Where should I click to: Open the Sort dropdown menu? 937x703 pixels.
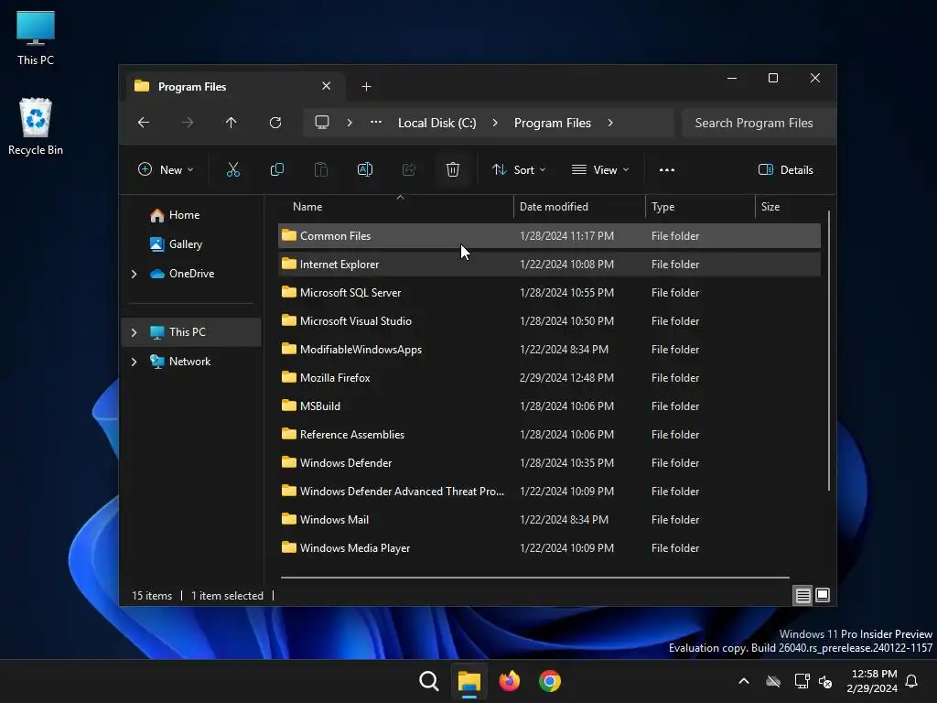519,169
